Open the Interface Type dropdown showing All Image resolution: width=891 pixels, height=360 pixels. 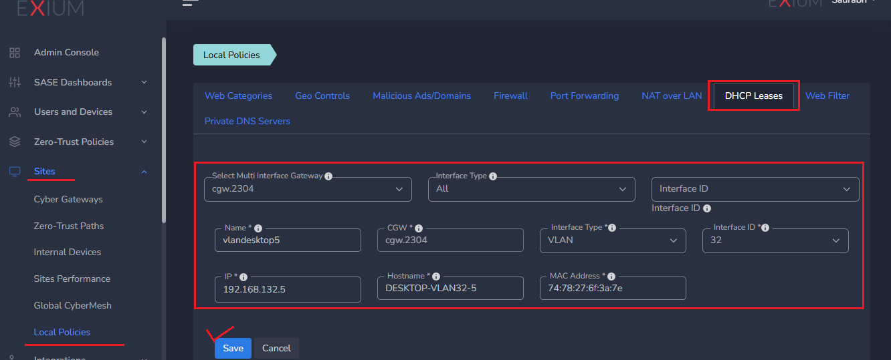point(531,189)
